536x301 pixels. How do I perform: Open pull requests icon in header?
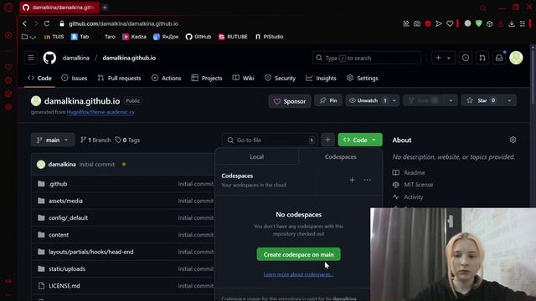click(482, 58)
